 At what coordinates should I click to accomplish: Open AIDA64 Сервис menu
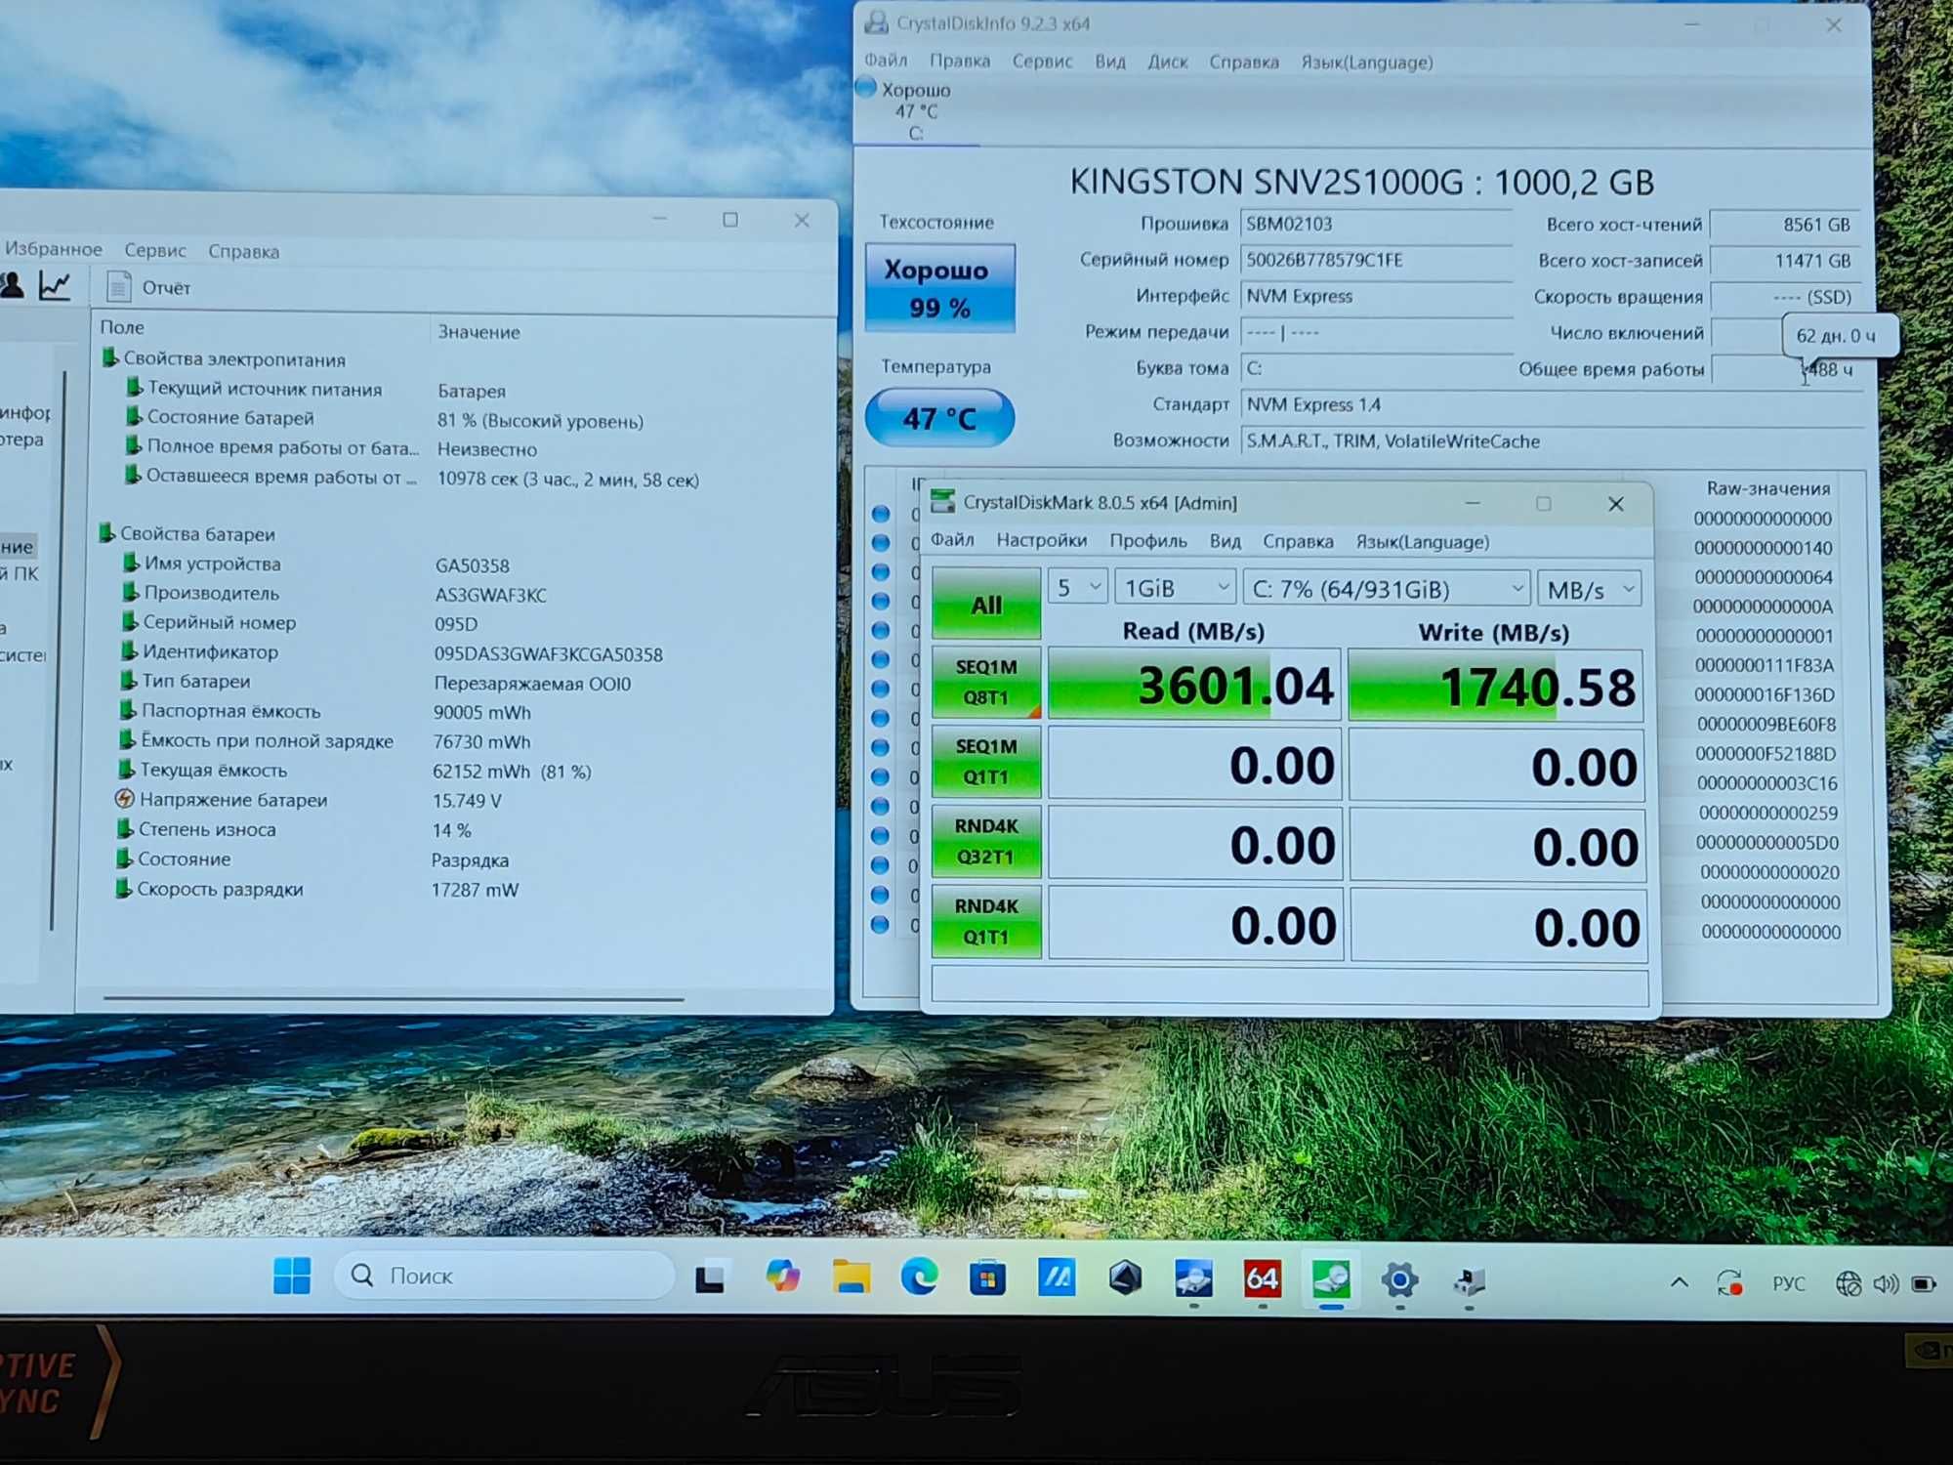155,251
